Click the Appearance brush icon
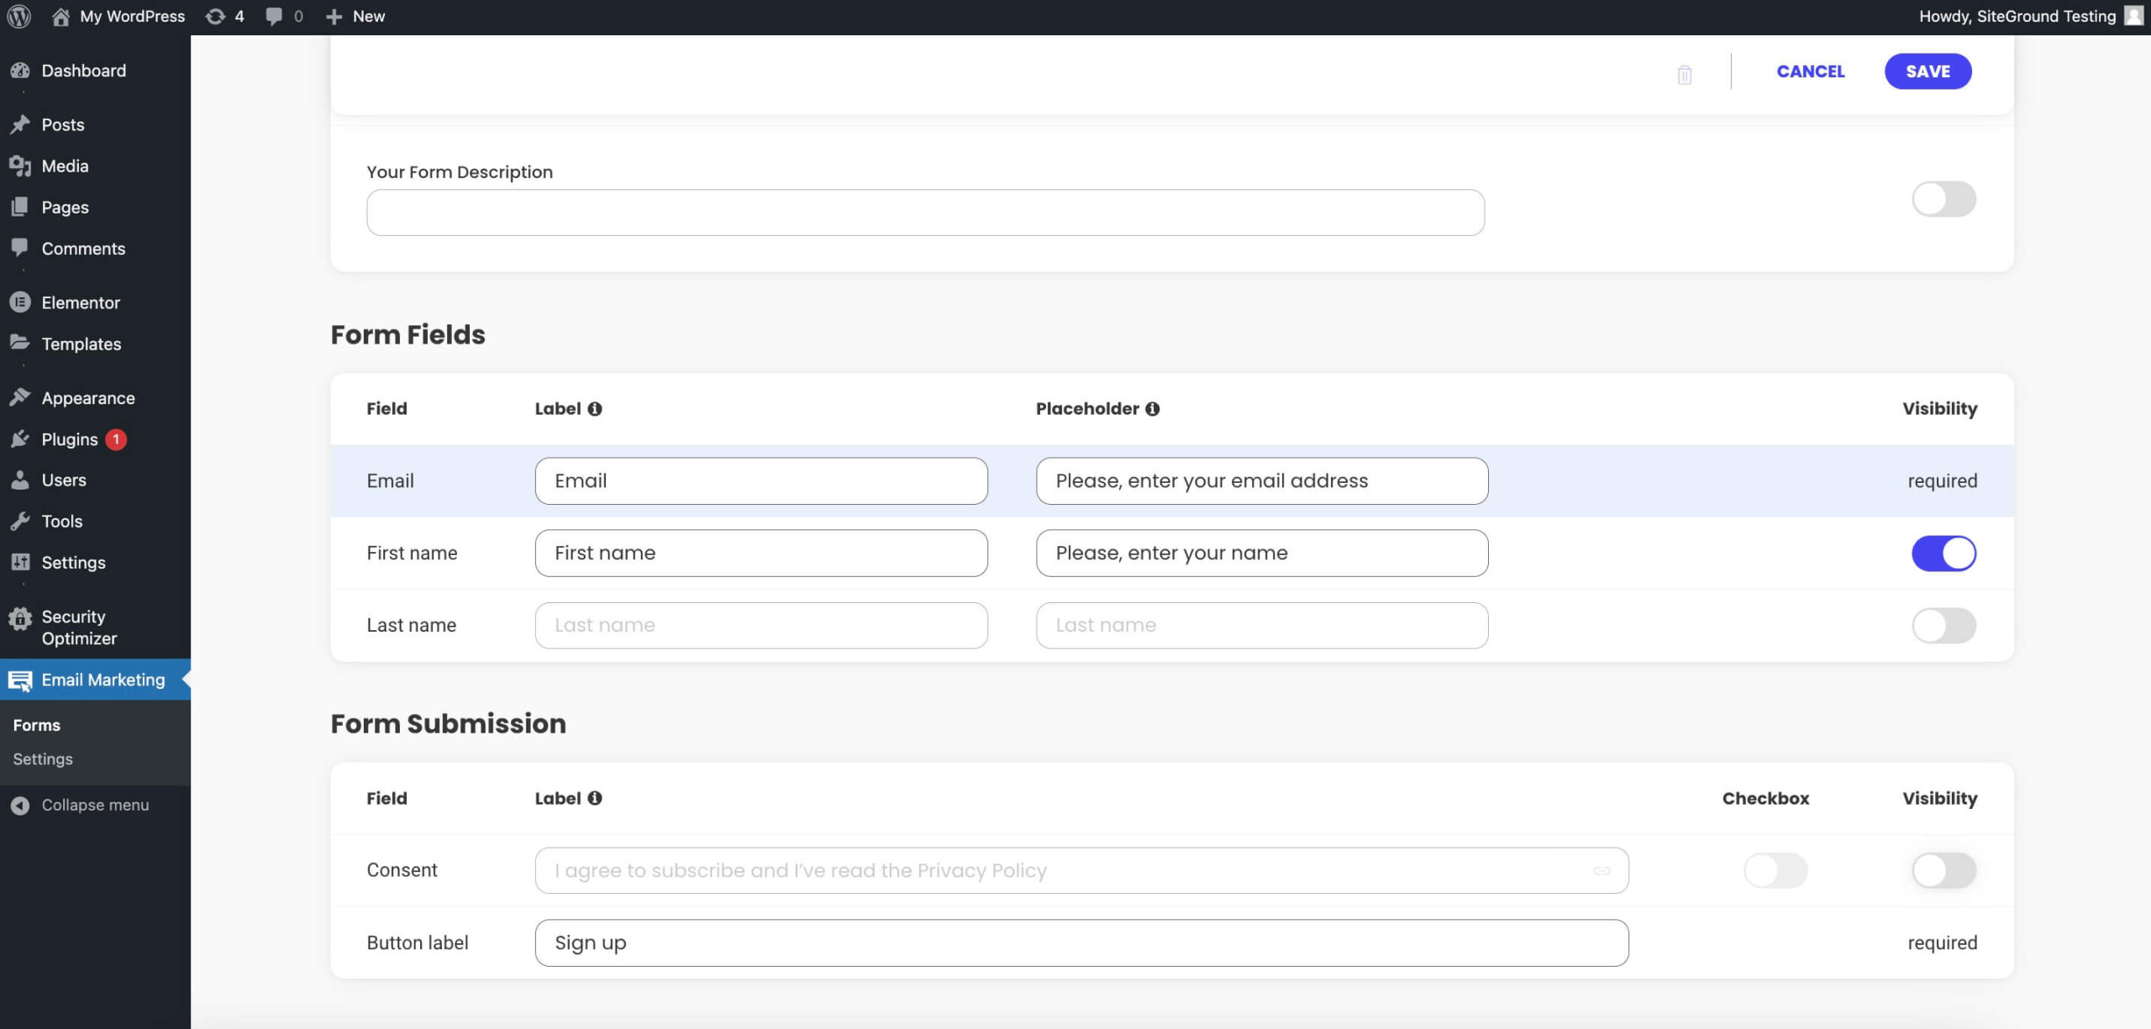The width and height of the screenshot is (2151, 1029). tap(20, 397)
